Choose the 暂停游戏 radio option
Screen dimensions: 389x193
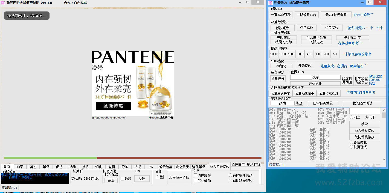pyautogui.click(x=352, y=142)
